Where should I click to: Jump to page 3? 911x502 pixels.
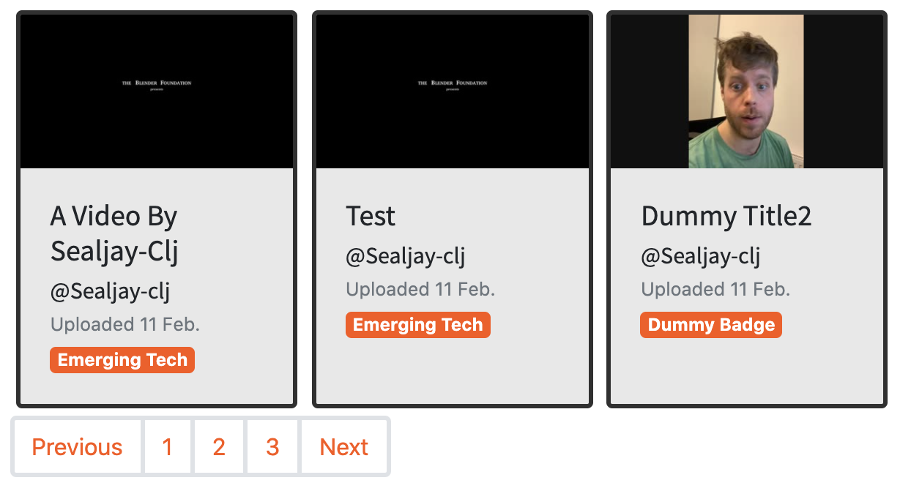pyautogui.click(x=272, y=446)
